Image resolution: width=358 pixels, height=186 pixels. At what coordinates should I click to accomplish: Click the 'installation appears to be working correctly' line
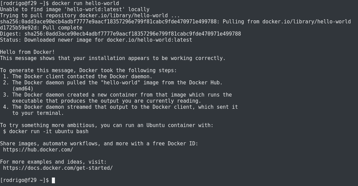(x=113, y=58)
